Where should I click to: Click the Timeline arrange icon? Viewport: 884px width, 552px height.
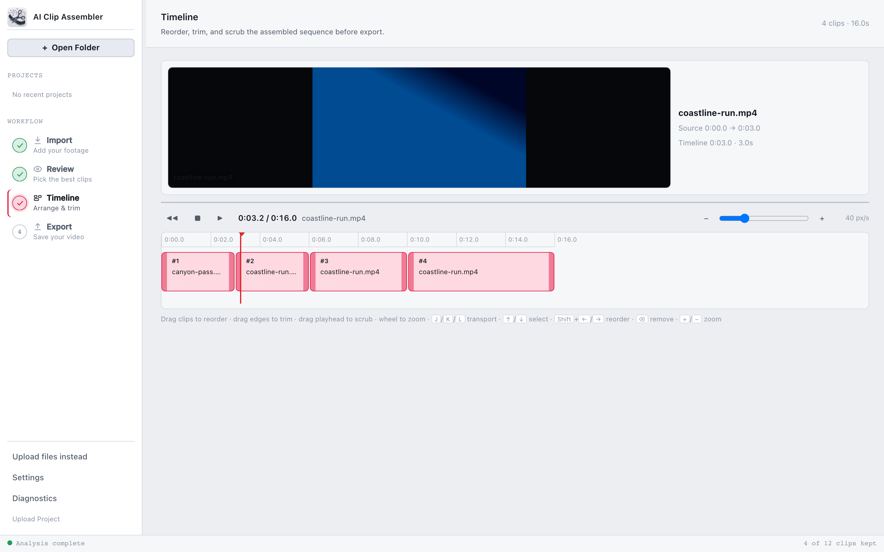pos(38,198)
